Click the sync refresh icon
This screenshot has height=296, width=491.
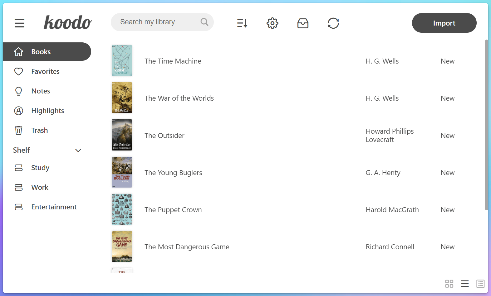tap(333, 23)
